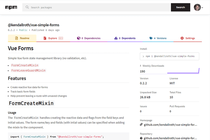Click the search magnifier icon
This screenshot has height=140, width=210.
click(27, 7)
